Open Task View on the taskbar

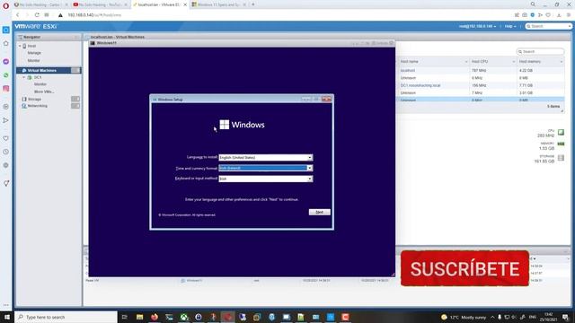click(125, 317)
